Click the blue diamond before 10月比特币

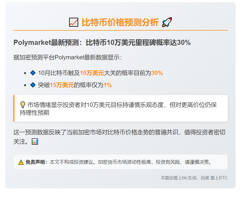pyautogui.click(x=33, y=73)
